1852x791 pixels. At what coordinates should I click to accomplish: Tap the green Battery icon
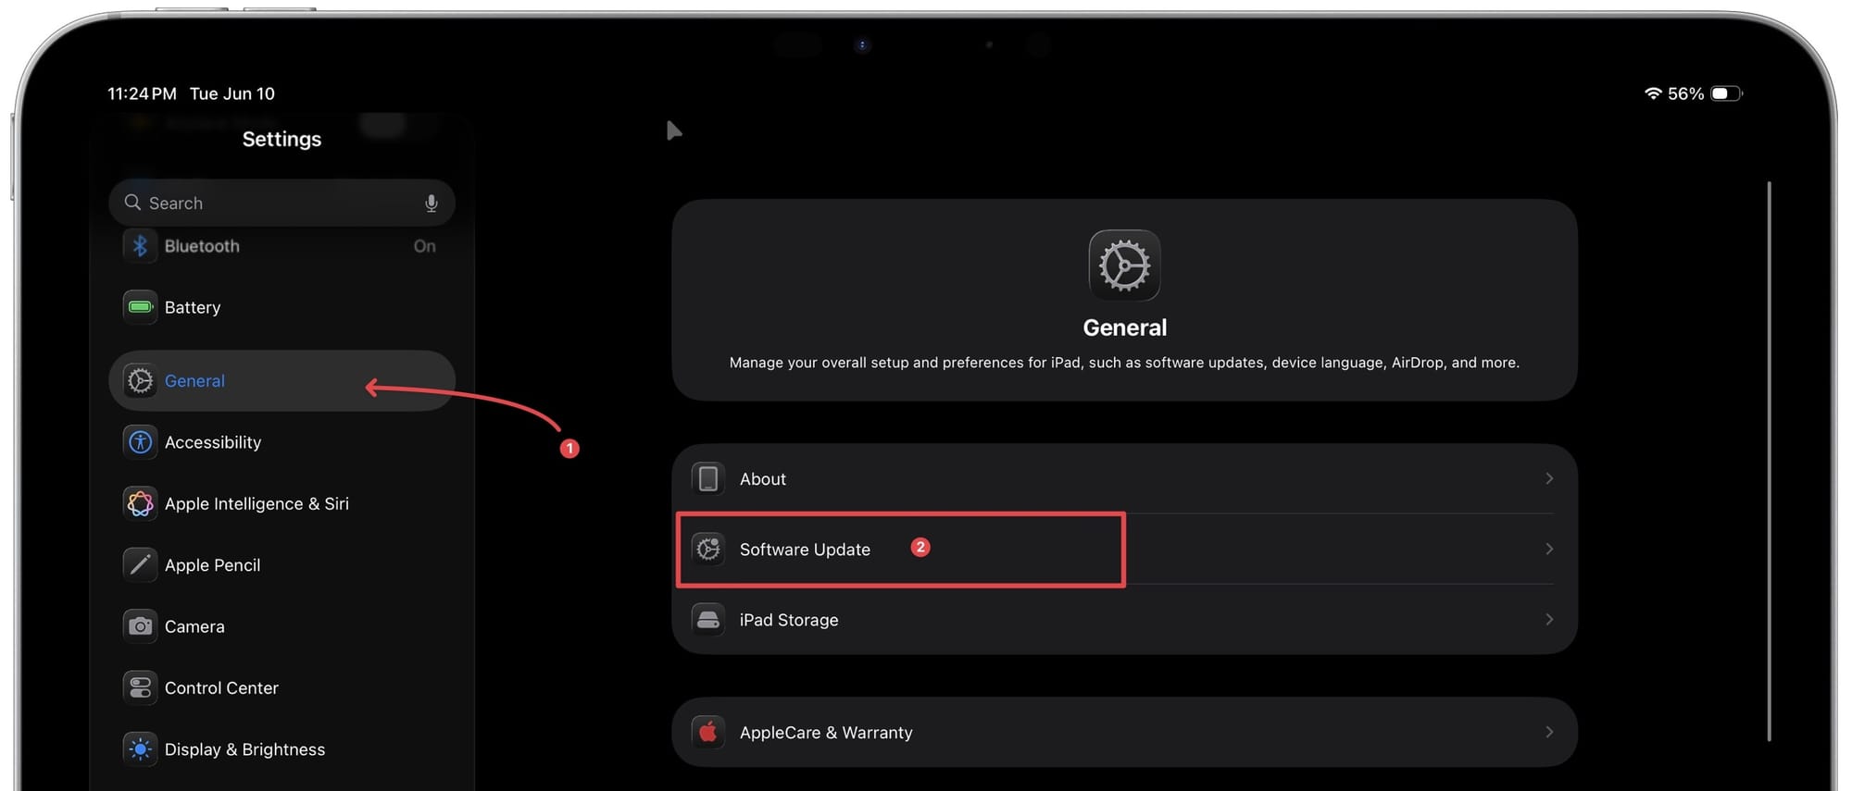point(140,307)
